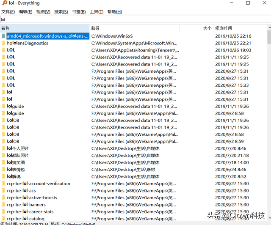The width and height of the screenshot is (271, 225).
Task: Click modified time 2020/7/20 21:18
Action: click(232, 155)
